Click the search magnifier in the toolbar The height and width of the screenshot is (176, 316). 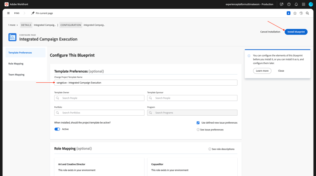(x=307, y=13)
